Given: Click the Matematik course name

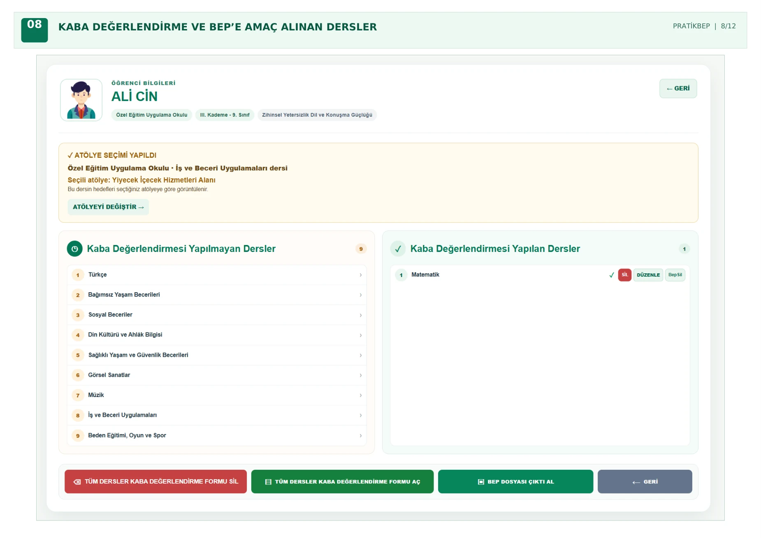Looking at the screenshot, I should [425, 275].
